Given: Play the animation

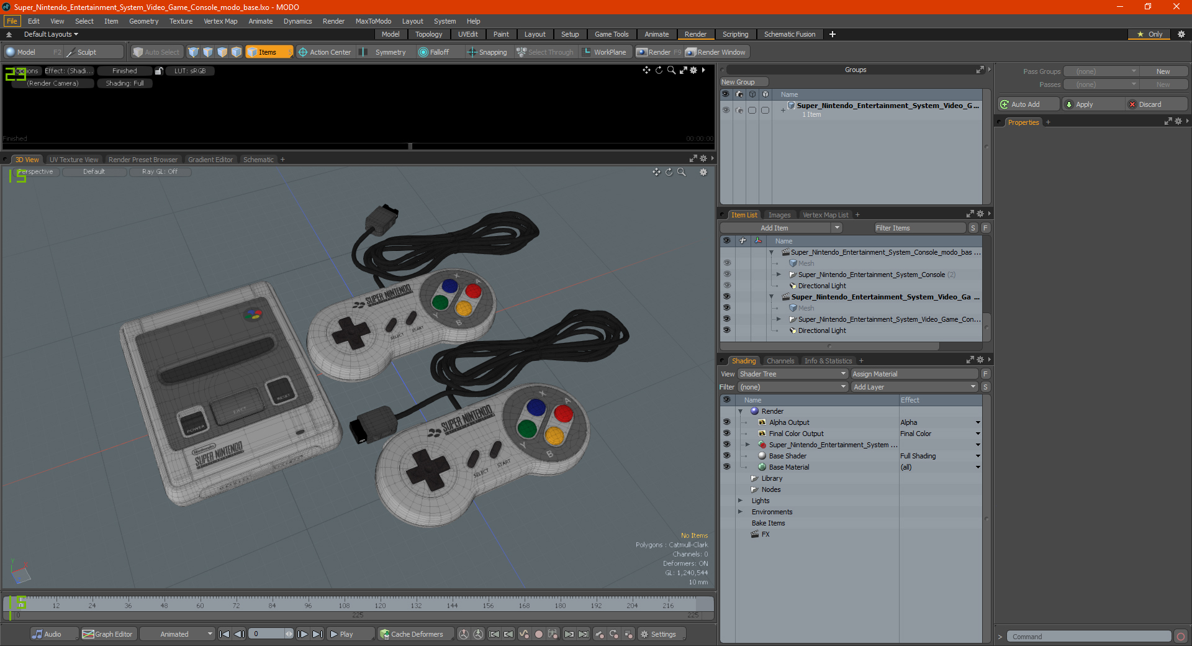Looking at the screenshot, I should click(350, 634).
